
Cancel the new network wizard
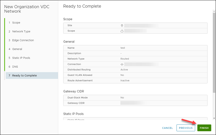pyautogui.click(x=167, y=128)
